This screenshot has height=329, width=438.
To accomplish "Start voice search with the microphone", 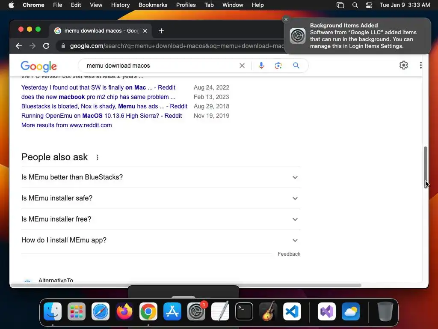I will [261, 66].
